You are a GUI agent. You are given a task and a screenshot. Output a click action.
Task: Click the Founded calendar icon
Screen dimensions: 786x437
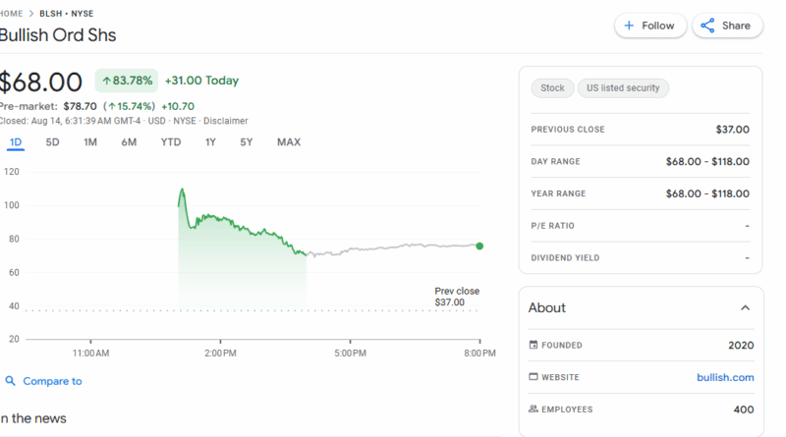[x=533, y=345]
